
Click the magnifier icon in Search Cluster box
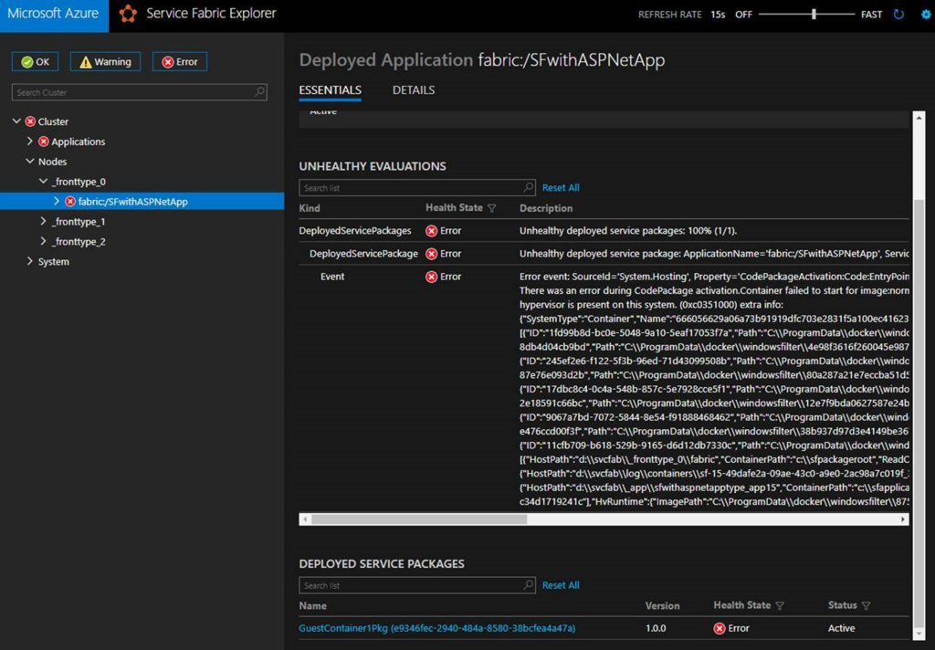pos(259,92)
